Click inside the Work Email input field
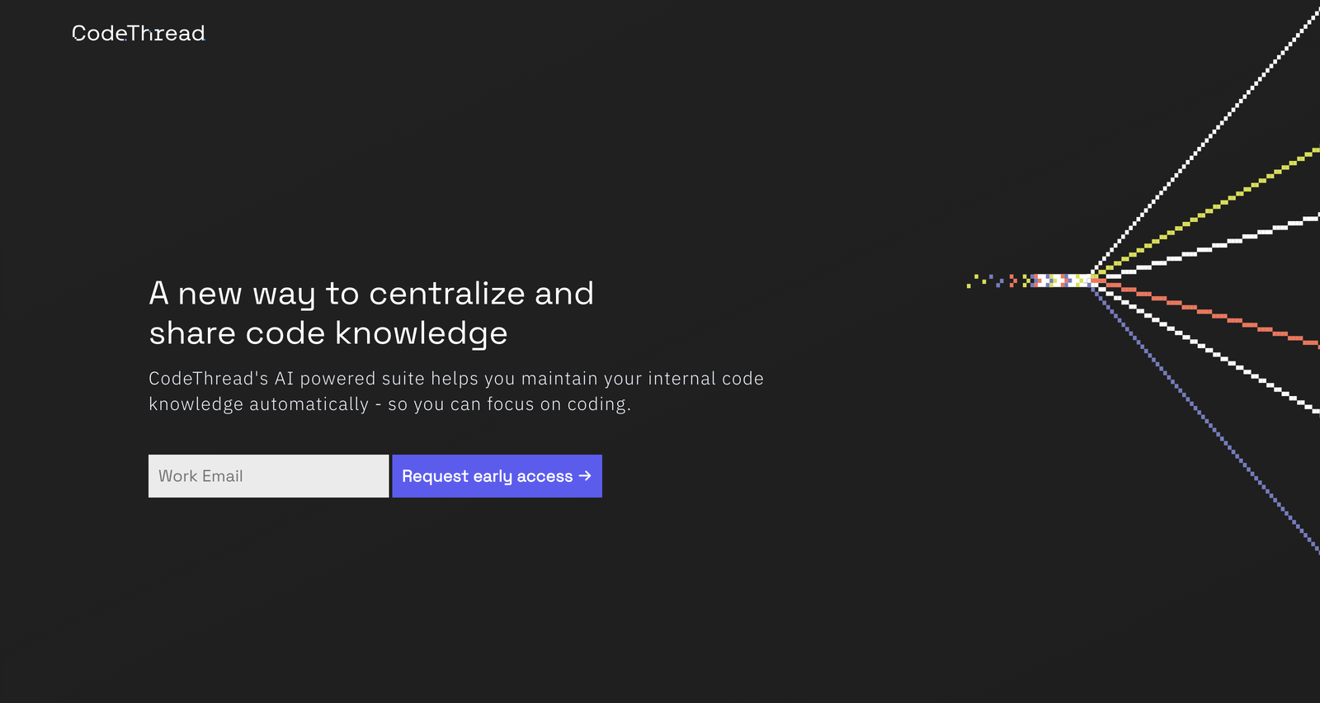 [x=268, y=476]
